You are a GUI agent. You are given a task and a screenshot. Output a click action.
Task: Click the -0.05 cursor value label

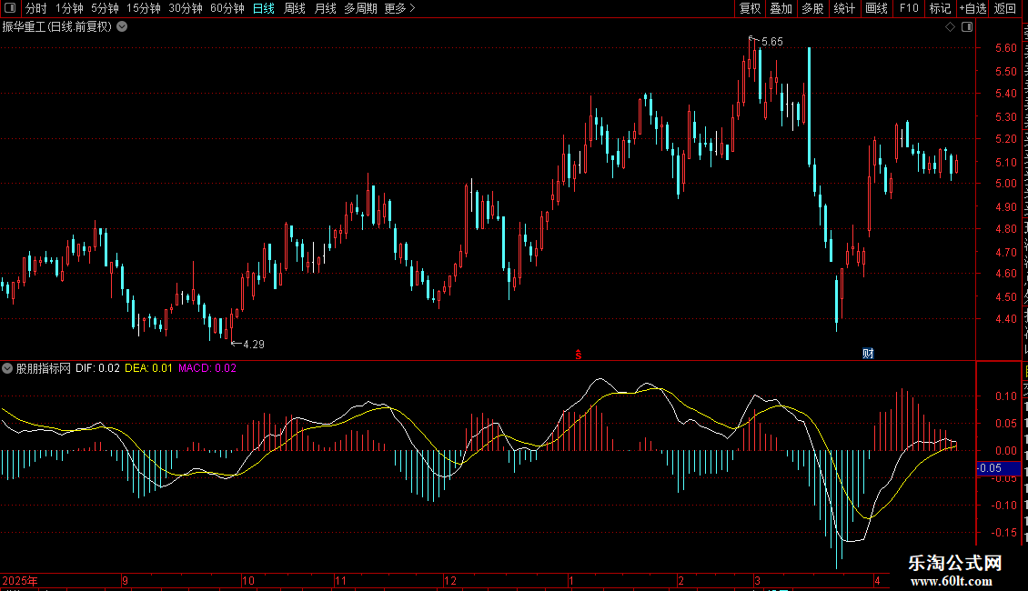[x=990, y=468]
